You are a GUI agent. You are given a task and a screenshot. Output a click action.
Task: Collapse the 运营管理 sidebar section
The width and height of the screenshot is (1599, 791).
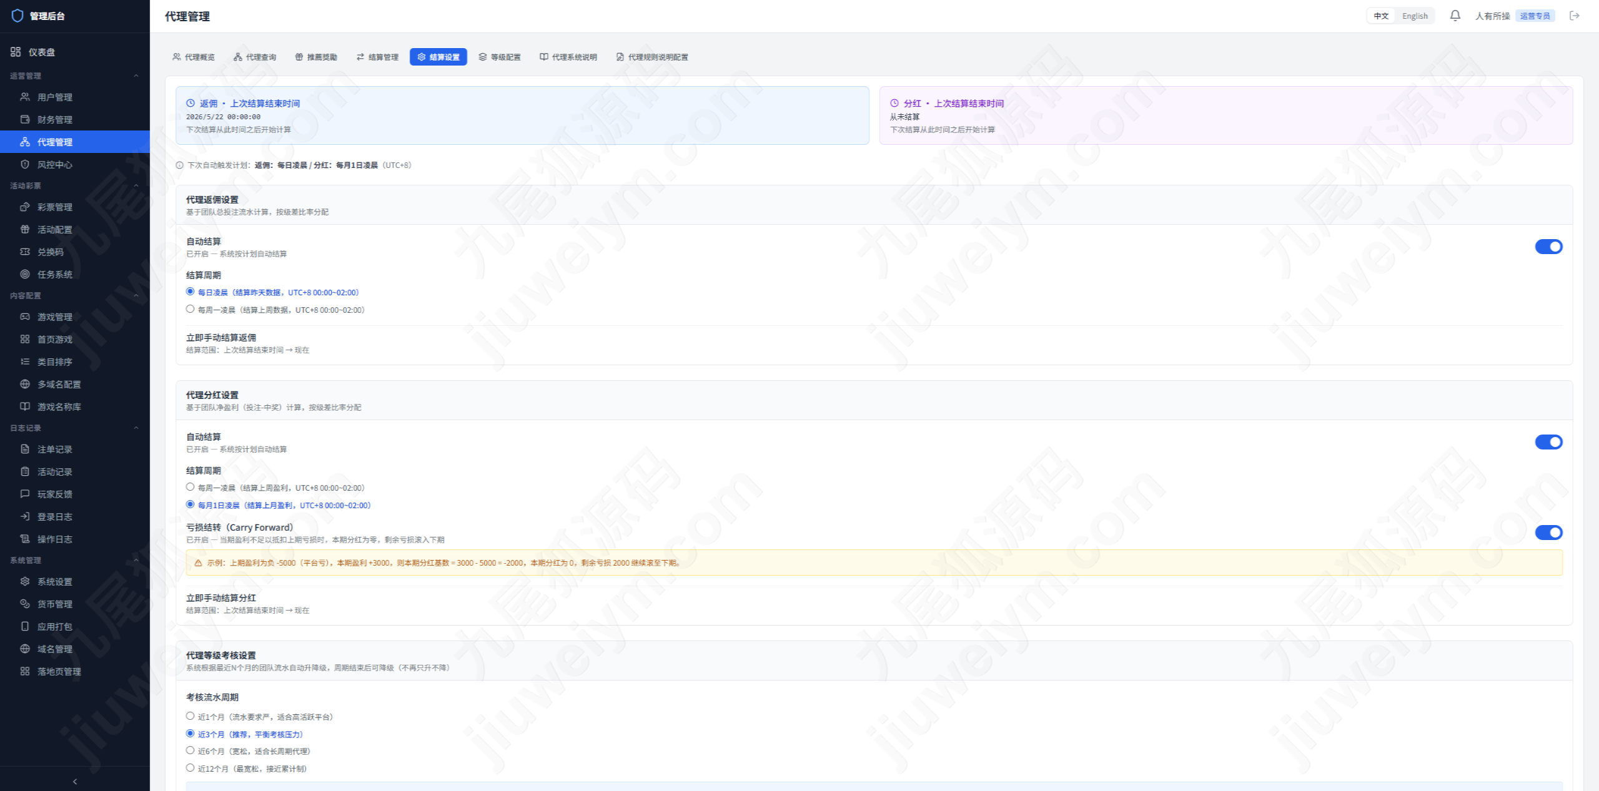click(x=136, y=76)
